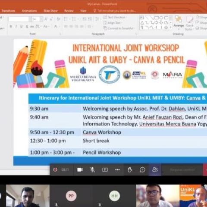This screenshot has height=207, width=207.
Task: Open Paragraph dialog launcher
Action: (x=136, y=34)
